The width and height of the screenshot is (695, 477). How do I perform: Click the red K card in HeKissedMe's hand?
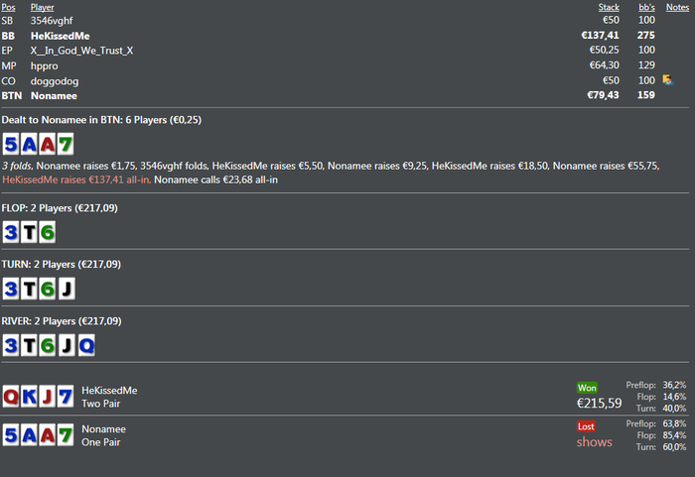click(29, 398)
